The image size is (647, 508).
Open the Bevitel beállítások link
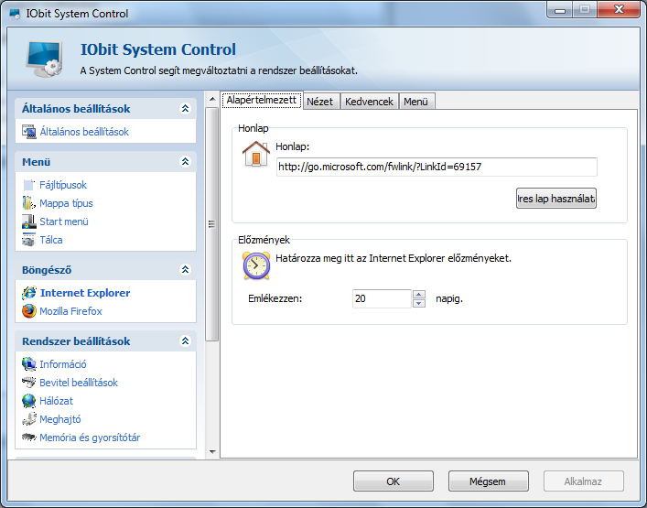tap(79, 383)
